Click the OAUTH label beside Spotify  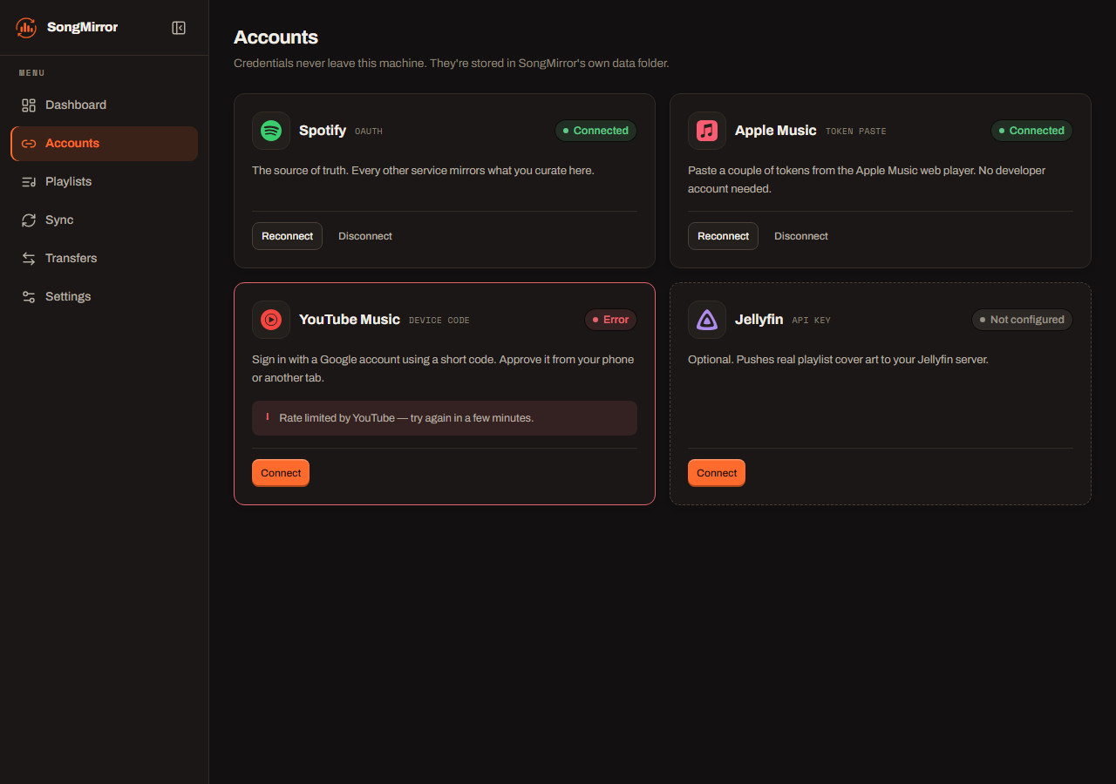(369, 132)
